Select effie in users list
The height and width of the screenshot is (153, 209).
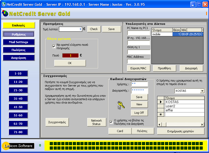(x=185, y=110)
